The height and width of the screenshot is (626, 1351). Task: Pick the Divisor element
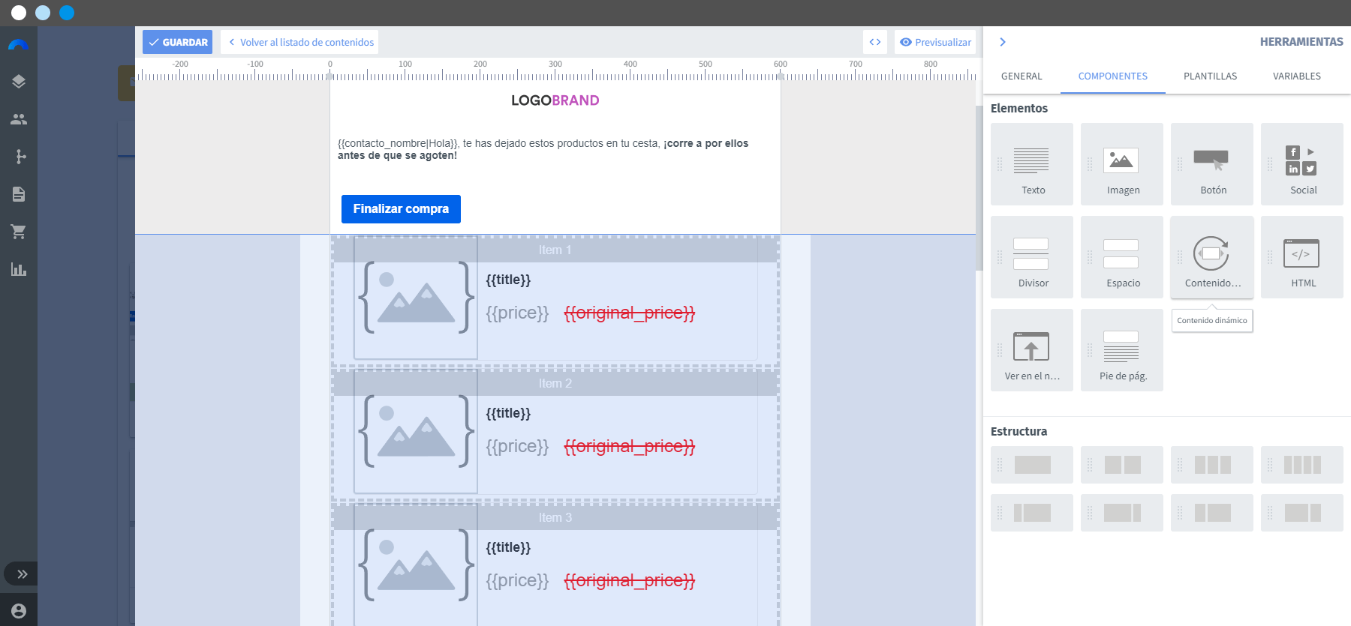[x=1032, y=257]
